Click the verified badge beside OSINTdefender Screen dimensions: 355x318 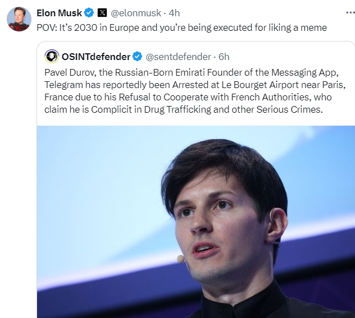tap(138, 57)
